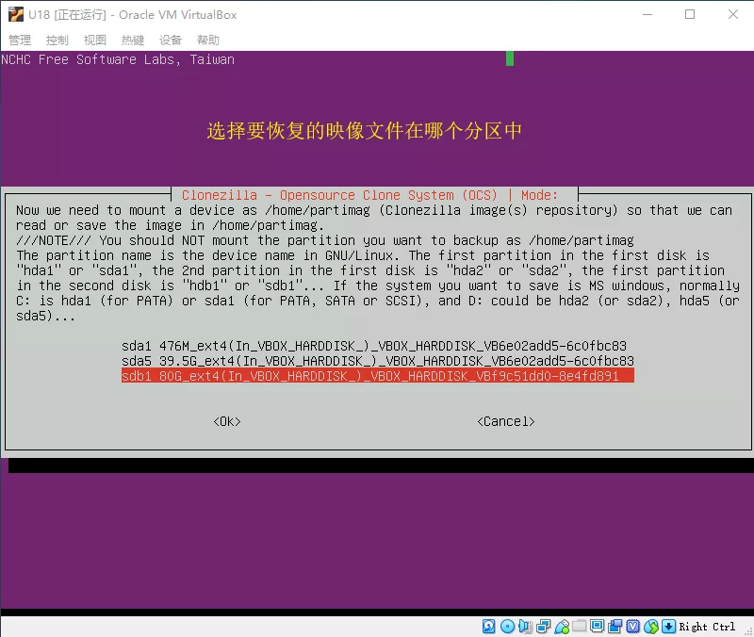Confirm with the <Ok> button
Screen dimensions: 754x637
(x=227, y=421)
